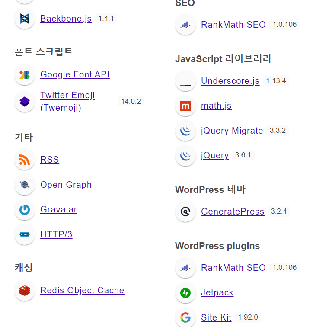Click the Site Kit version 1.92.0 badge
Viewport: 313px width, 327px height.
(x=248, y=317)
